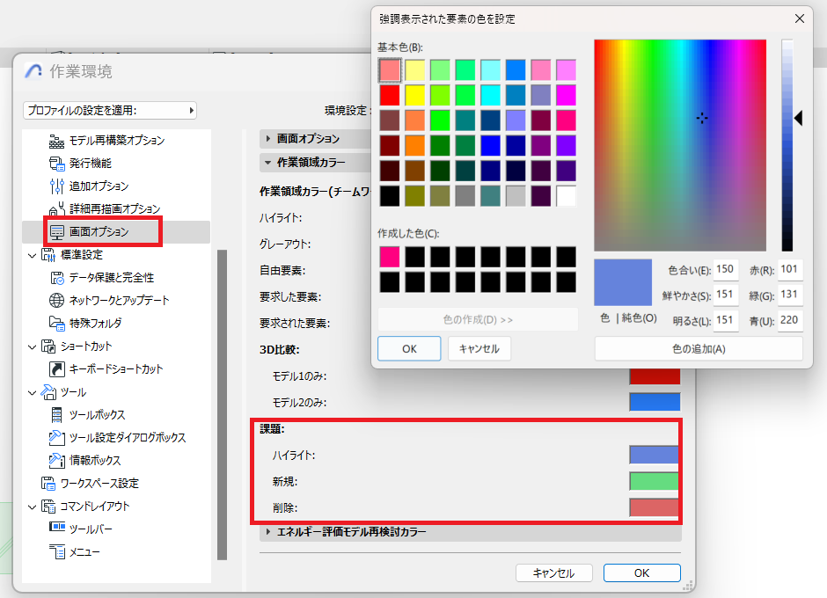
Task: Open the 課題 ハイライト blue color swatch
Action: pyautogui.click(x=654, y=455)
